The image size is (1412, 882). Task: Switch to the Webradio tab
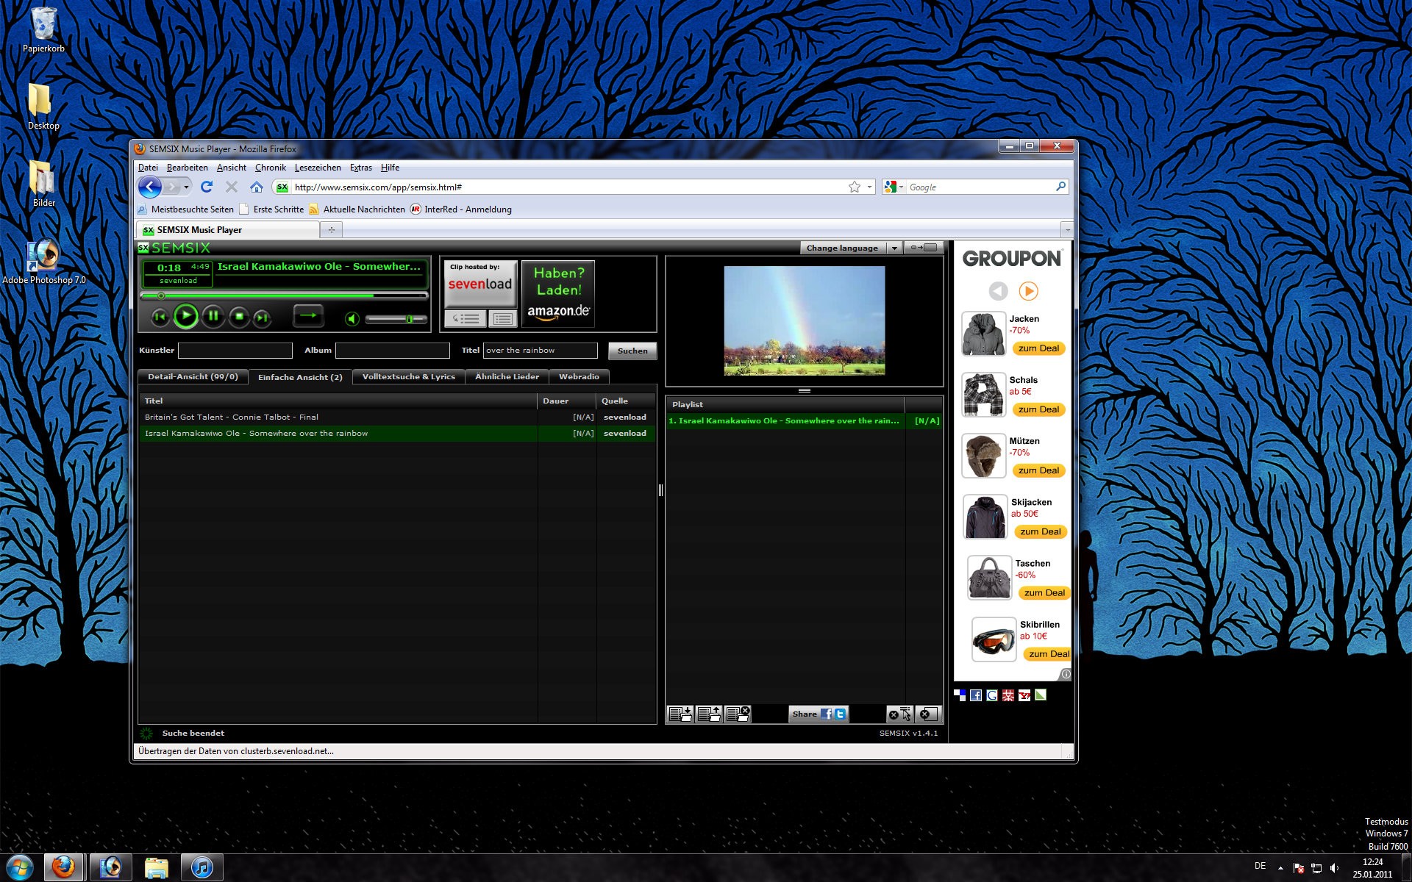579,376
